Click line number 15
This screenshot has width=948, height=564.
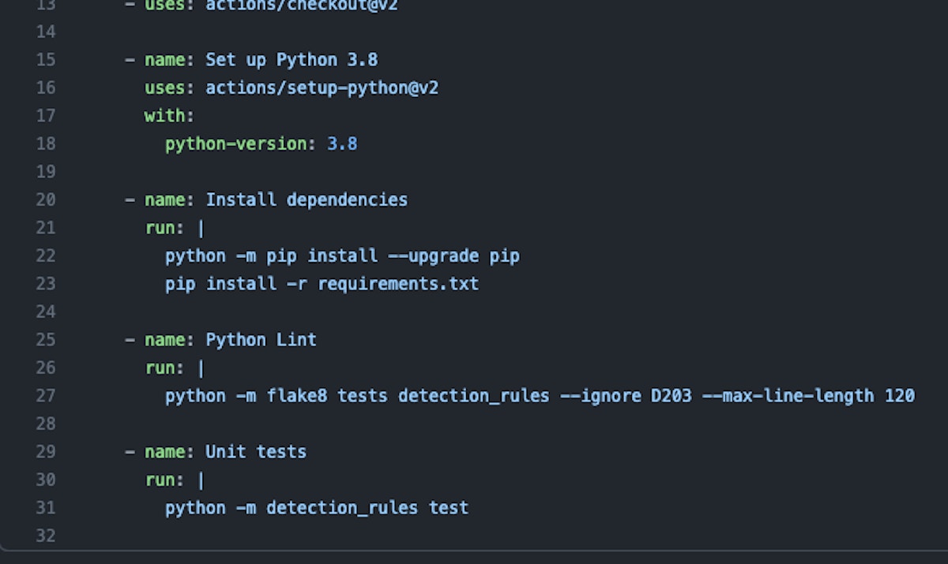coord(46,60)
